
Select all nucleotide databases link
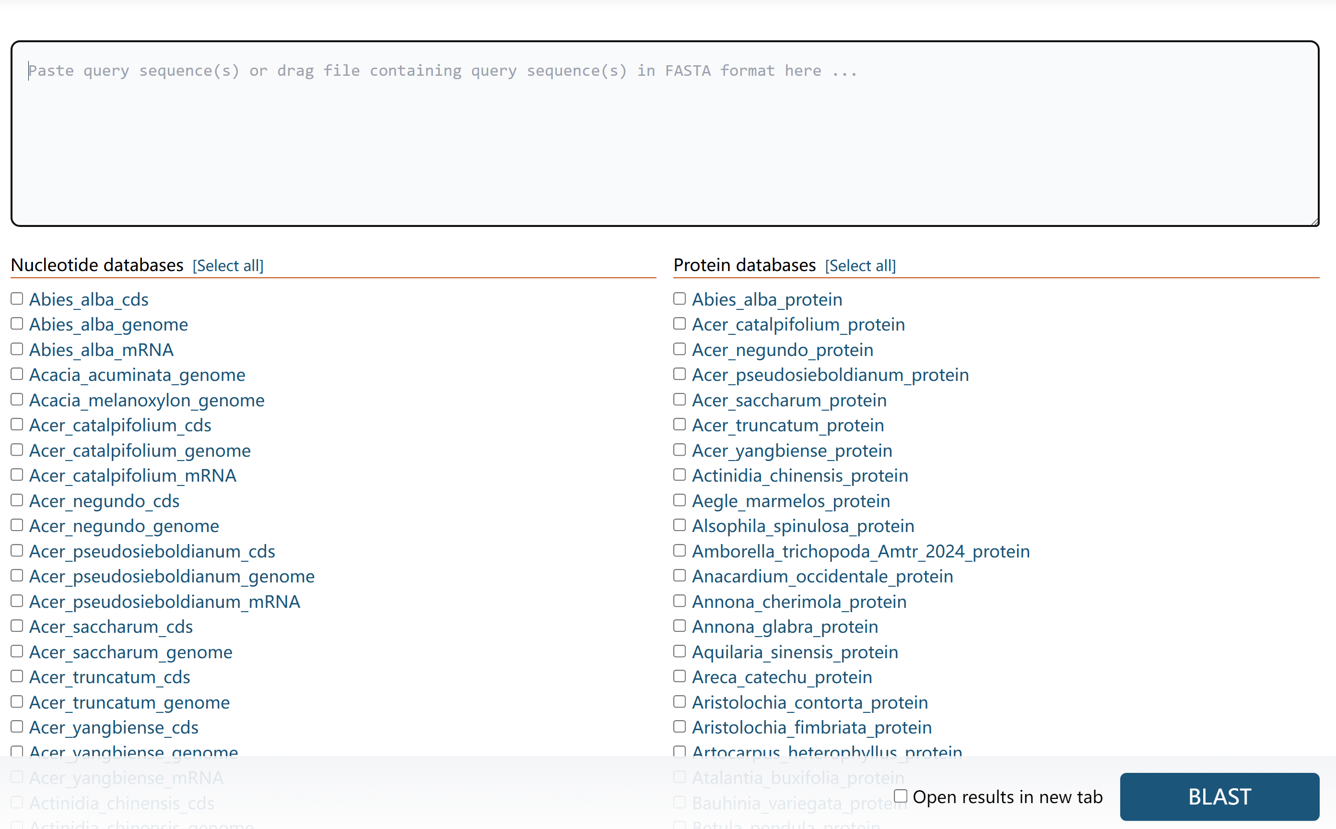click(x=228, y=266)
